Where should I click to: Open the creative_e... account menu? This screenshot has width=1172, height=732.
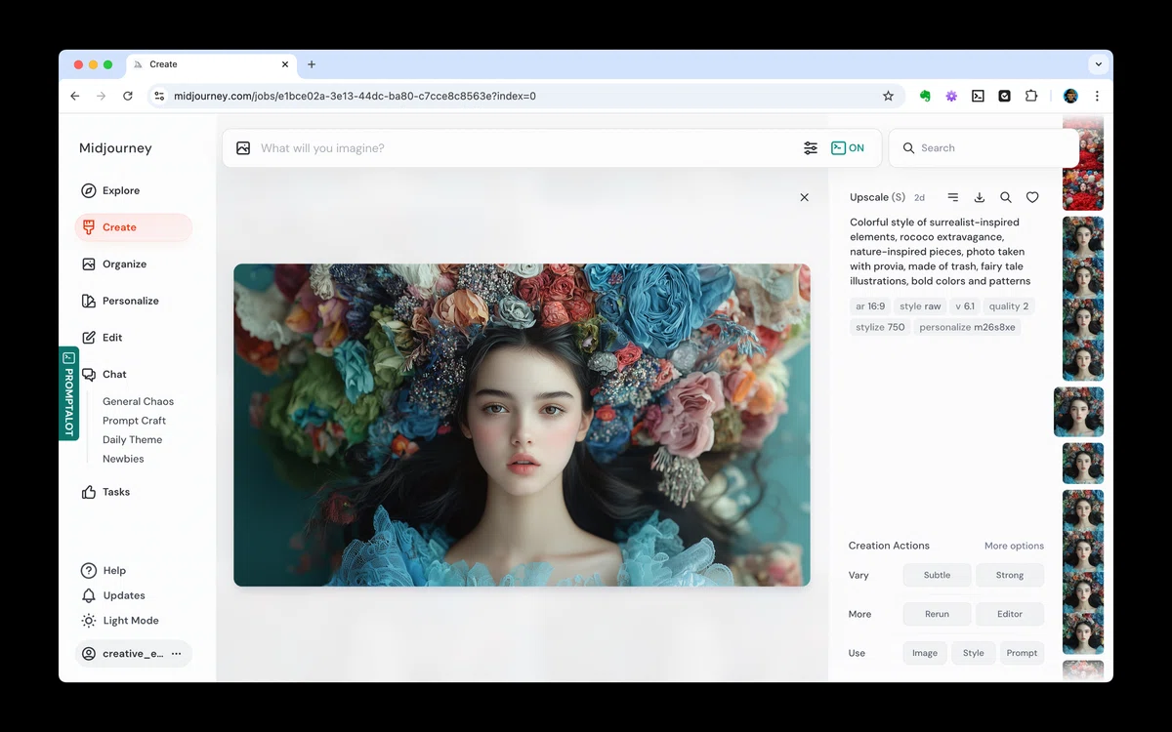[133, 654]
